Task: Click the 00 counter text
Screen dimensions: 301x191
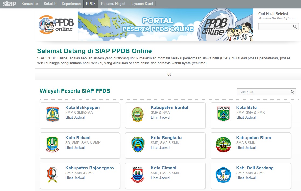Action: pyautogui.click(x=169, y=74)
